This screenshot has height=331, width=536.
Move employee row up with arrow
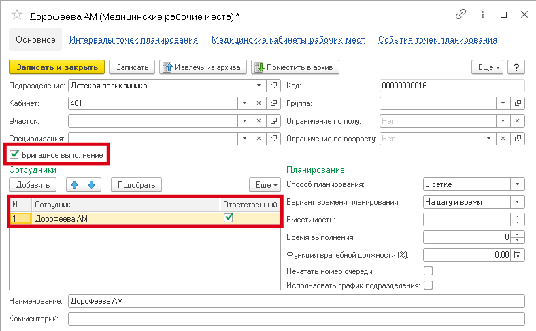coord(76,185)
